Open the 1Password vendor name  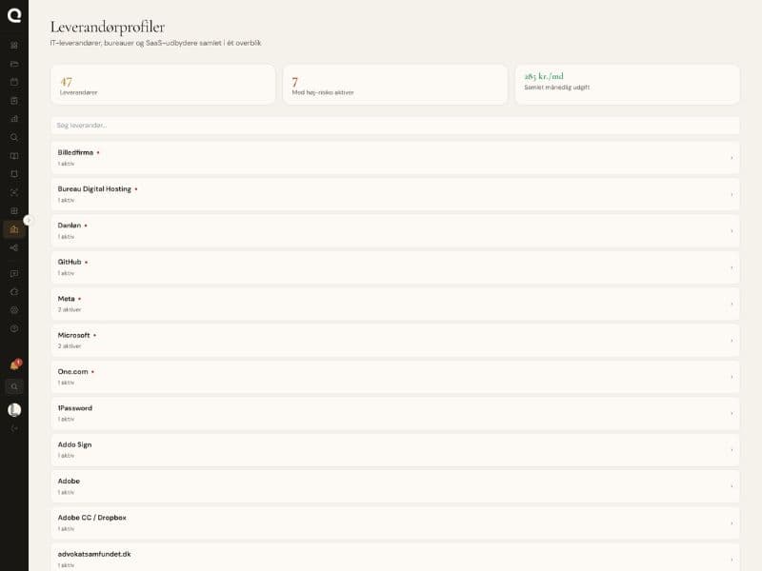click(75, 408)
